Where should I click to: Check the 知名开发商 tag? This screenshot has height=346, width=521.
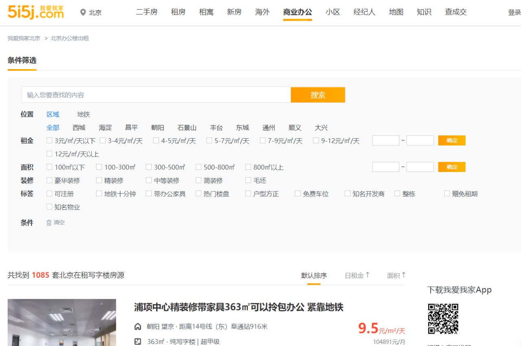click(x=347, y=194)
